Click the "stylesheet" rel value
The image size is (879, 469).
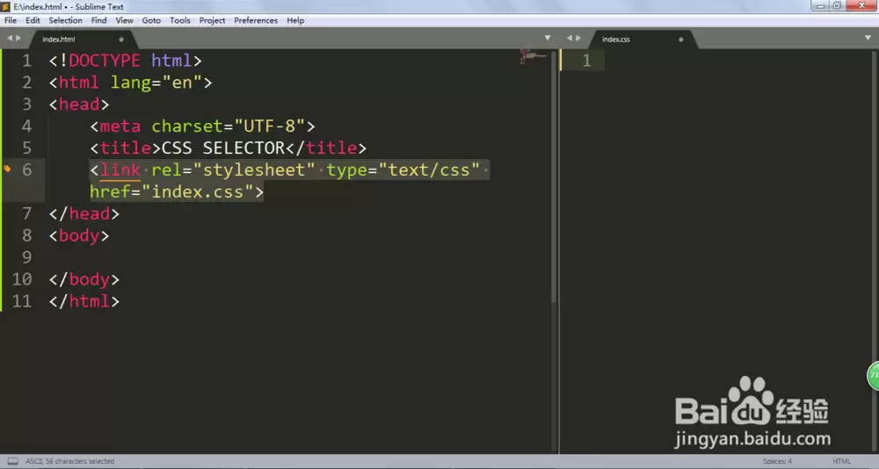(x=254, y=170)
